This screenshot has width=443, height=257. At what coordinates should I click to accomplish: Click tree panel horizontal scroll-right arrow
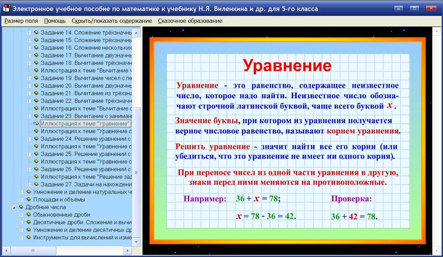click(x=128, y=250)
